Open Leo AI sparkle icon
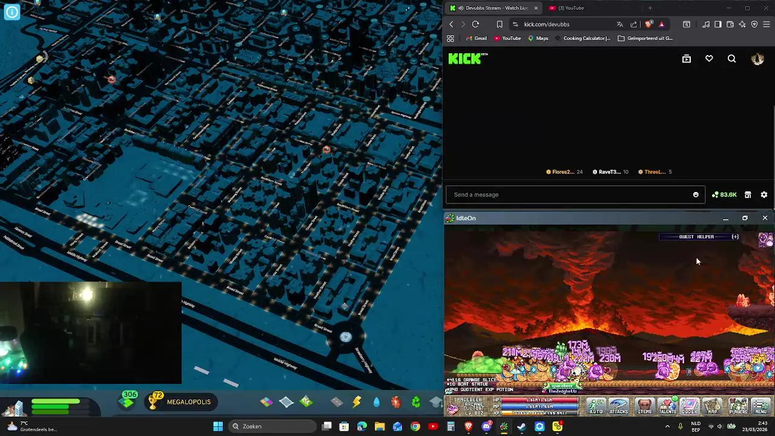The height and width of the screenshot is (436, 775). [742, 24]
